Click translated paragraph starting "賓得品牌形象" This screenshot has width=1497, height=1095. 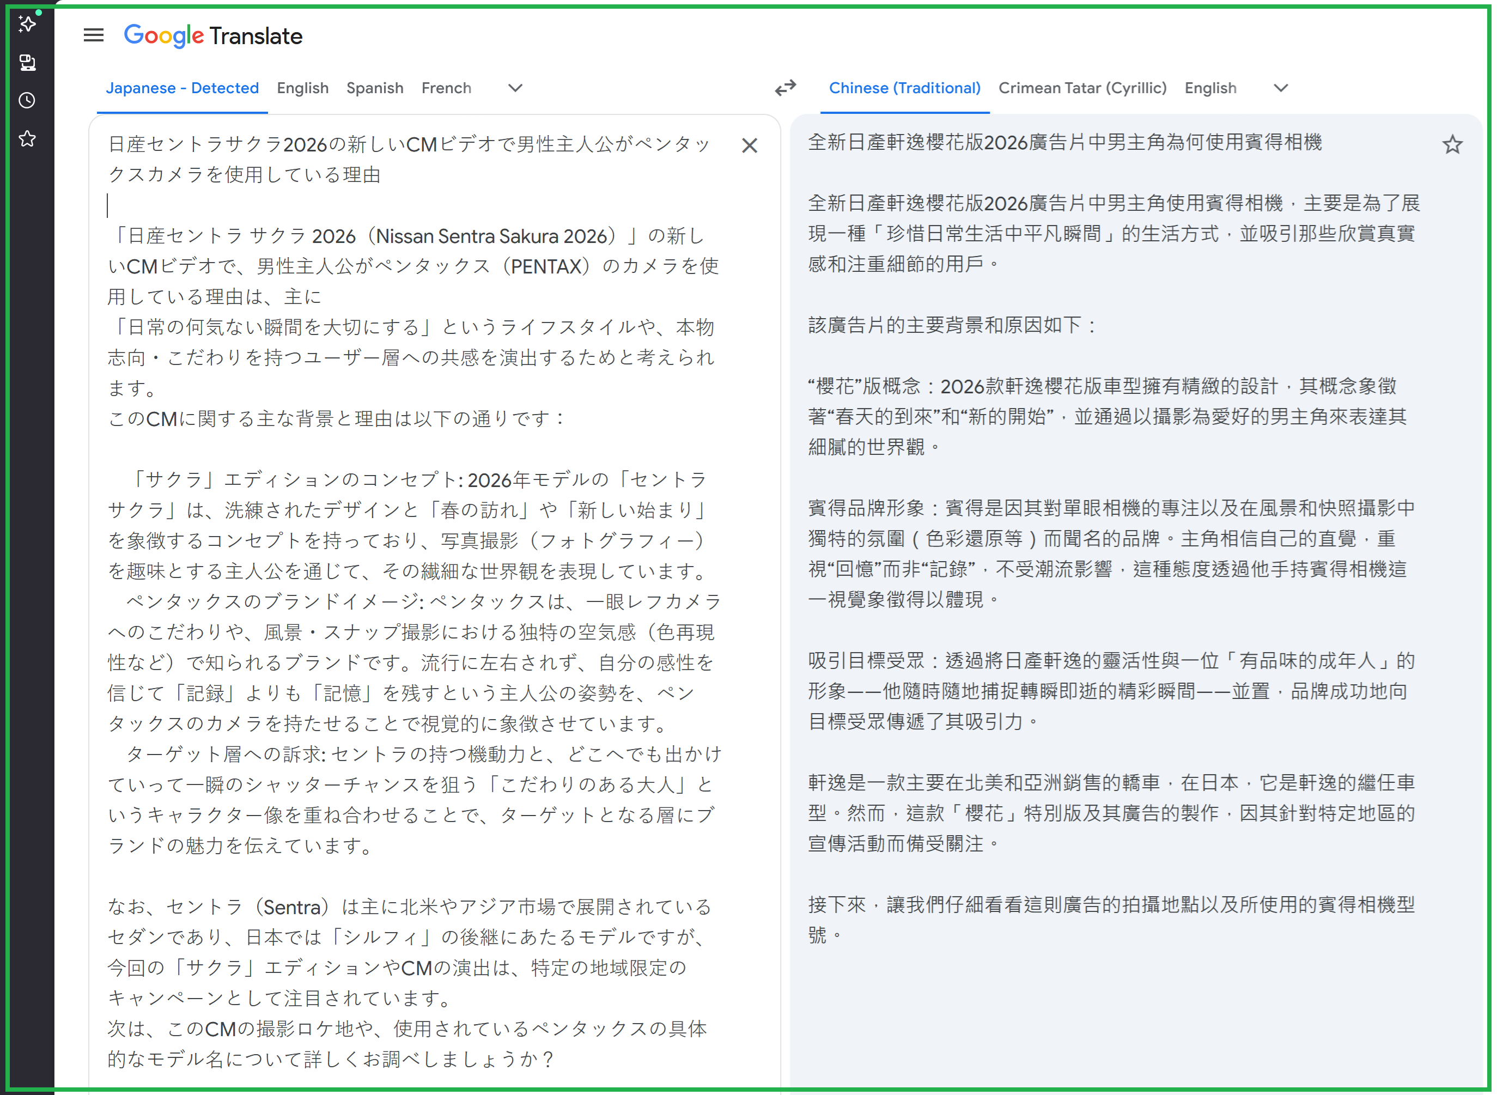[1111, 553]
